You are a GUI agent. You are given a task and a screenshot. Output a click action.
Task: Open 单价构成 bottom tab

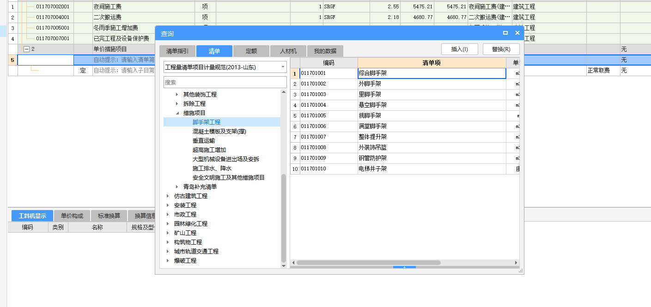(x=72, y=216)
